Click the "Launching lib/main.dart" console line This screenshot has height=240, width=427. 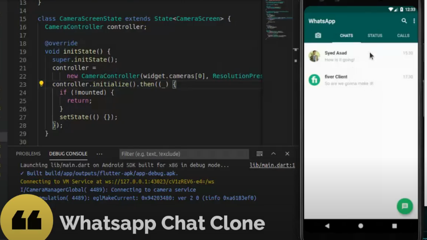[125, 165]
